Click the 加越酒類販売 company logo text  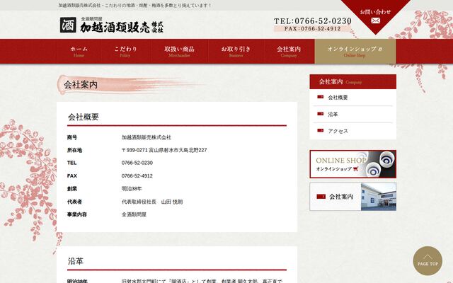click(121, 27)
